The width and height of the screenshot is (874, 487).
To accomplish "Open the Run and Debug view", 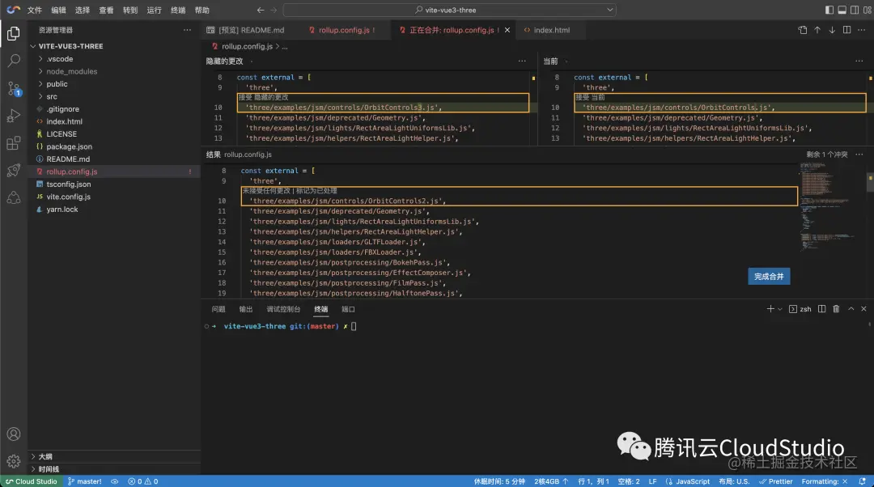I will point(14,116).
